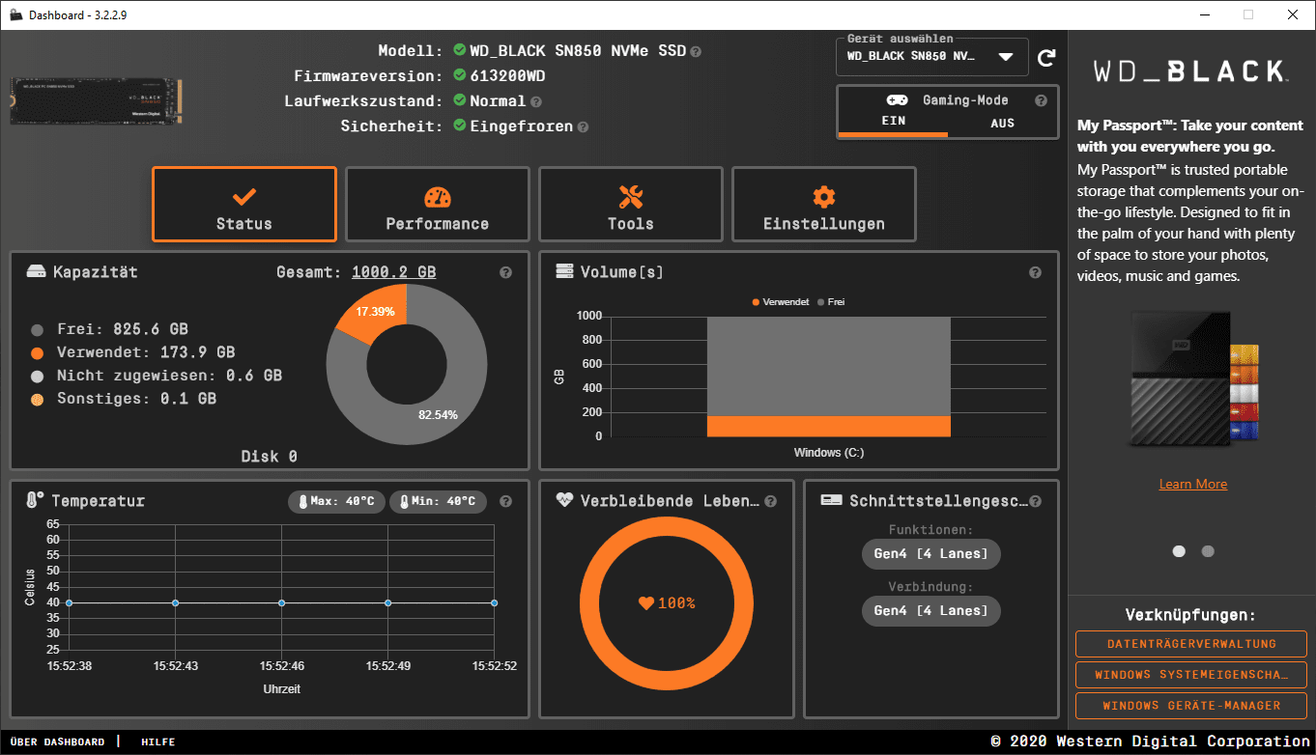Turn Gaming-Mode off with AUS
The image size is (1316, 755).
[1003, 124]
